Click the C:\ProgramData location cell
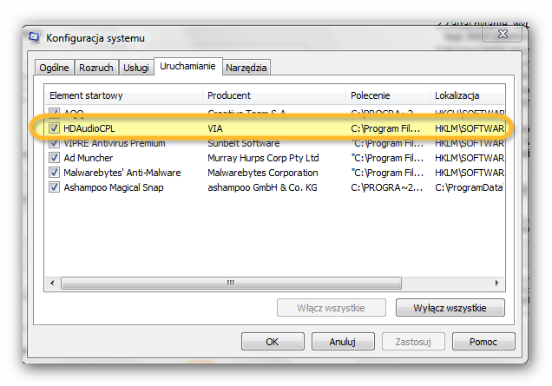The image size is (552, 386). pyautogui.click(x=470, y=187)
